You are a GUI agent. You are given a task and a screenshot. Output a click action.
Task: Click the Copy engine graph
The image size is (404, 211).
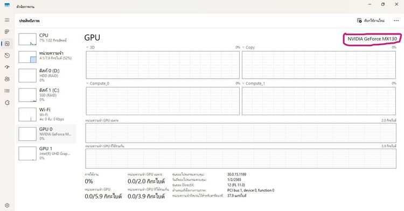pos(319,65)
